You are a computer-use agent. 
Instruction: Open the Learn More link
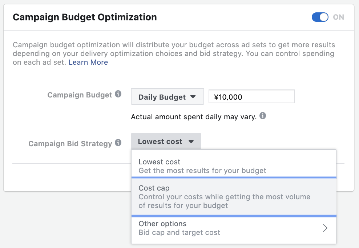pos(88,62)
